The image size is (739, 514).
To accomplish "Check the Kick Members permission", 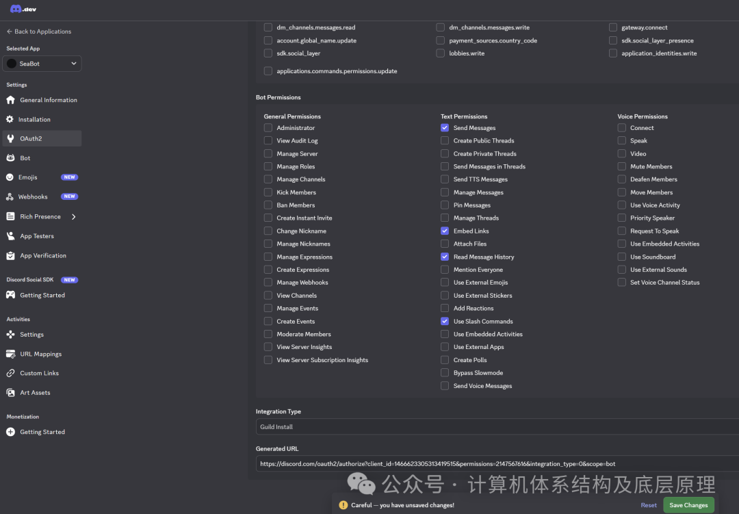I will click(x=268, y=192).
